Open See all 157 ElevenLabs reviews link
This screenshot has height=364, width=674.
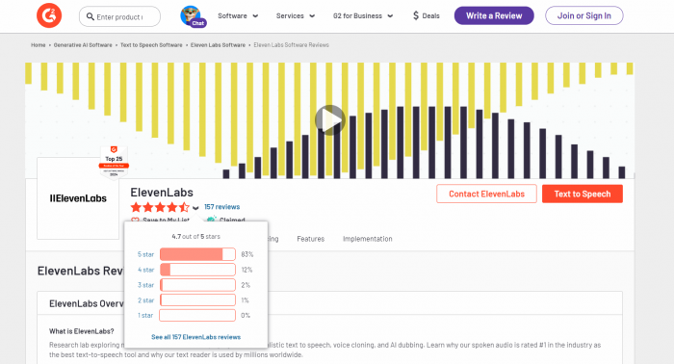pos(196,337)
